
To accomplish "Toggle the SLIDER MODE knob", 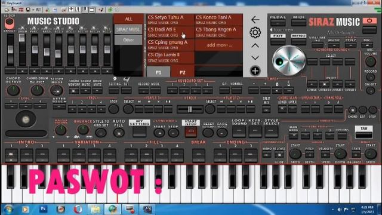I will tap(57, 91).
